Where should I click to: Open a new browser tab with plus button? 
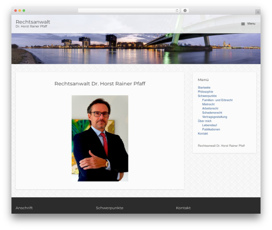[258, 12]
